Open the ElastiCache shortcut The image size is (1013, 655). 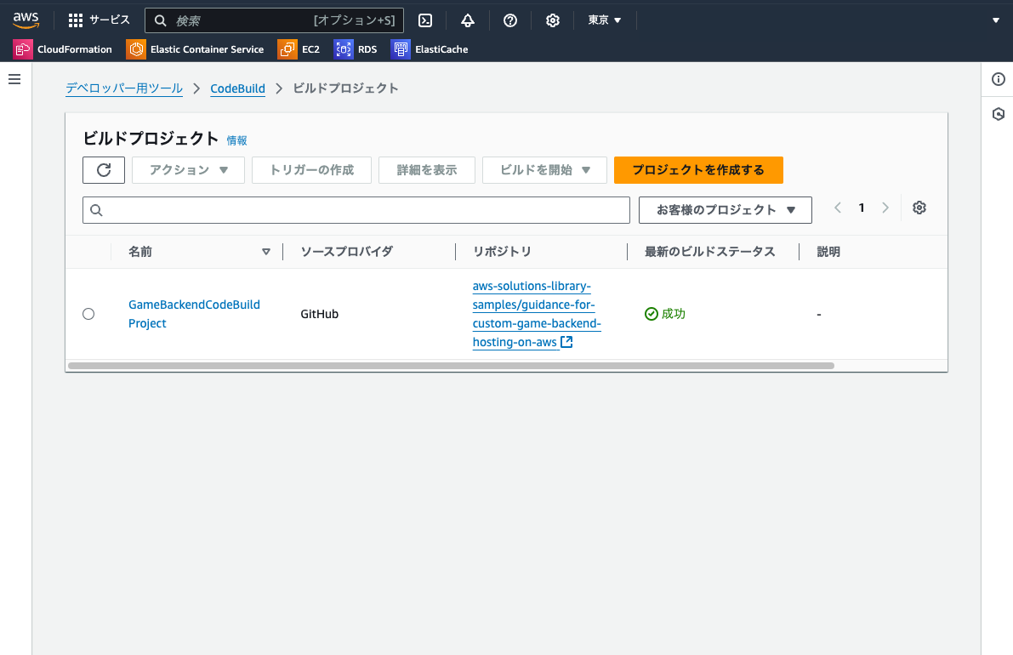(430, 49)
